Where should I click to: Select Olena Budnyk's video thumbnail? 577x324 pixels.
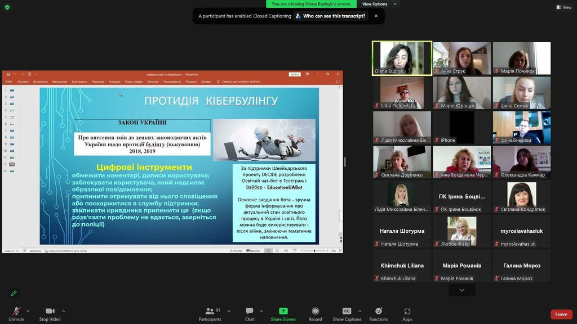tap(402, 58)
